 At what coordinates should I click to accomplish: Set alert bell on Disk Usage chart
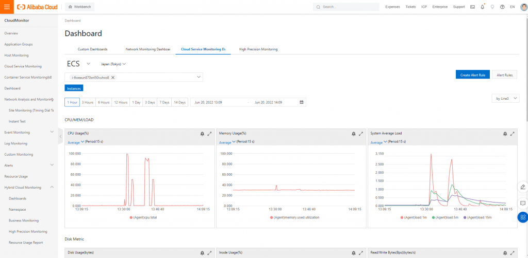tap(202, 253)
